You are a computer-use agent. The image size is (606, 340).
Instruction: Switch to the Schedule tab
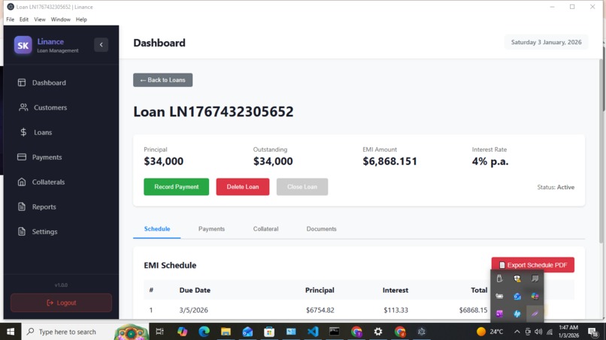(x=157, y=229)
